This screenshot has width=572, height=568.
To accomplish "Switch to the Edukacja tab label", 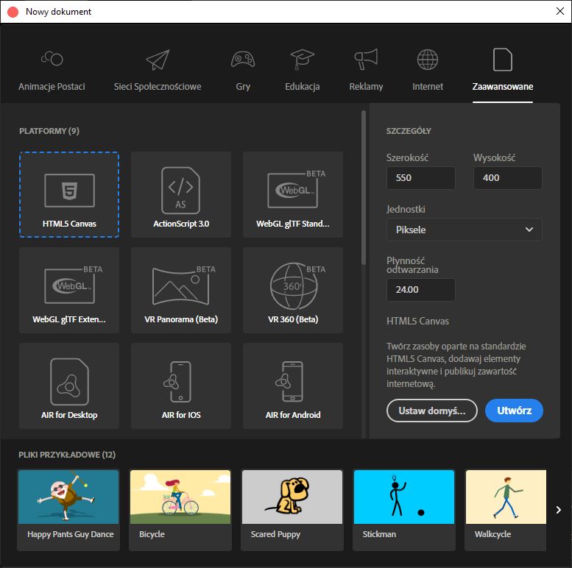I will point(303,86).
